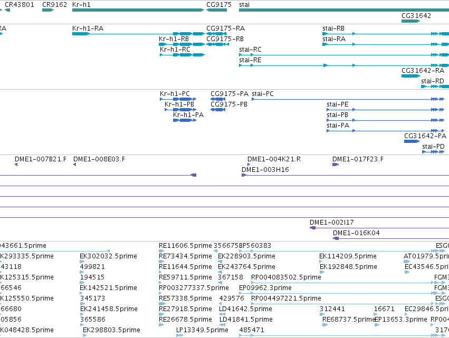
Task: Select the 485471 EST feature
Action: [x=342, y=335]
